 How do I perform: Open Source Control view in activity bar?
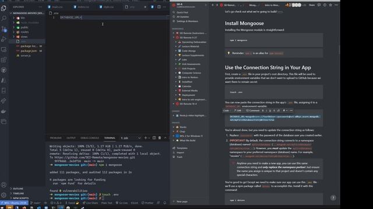click(3, 29)
